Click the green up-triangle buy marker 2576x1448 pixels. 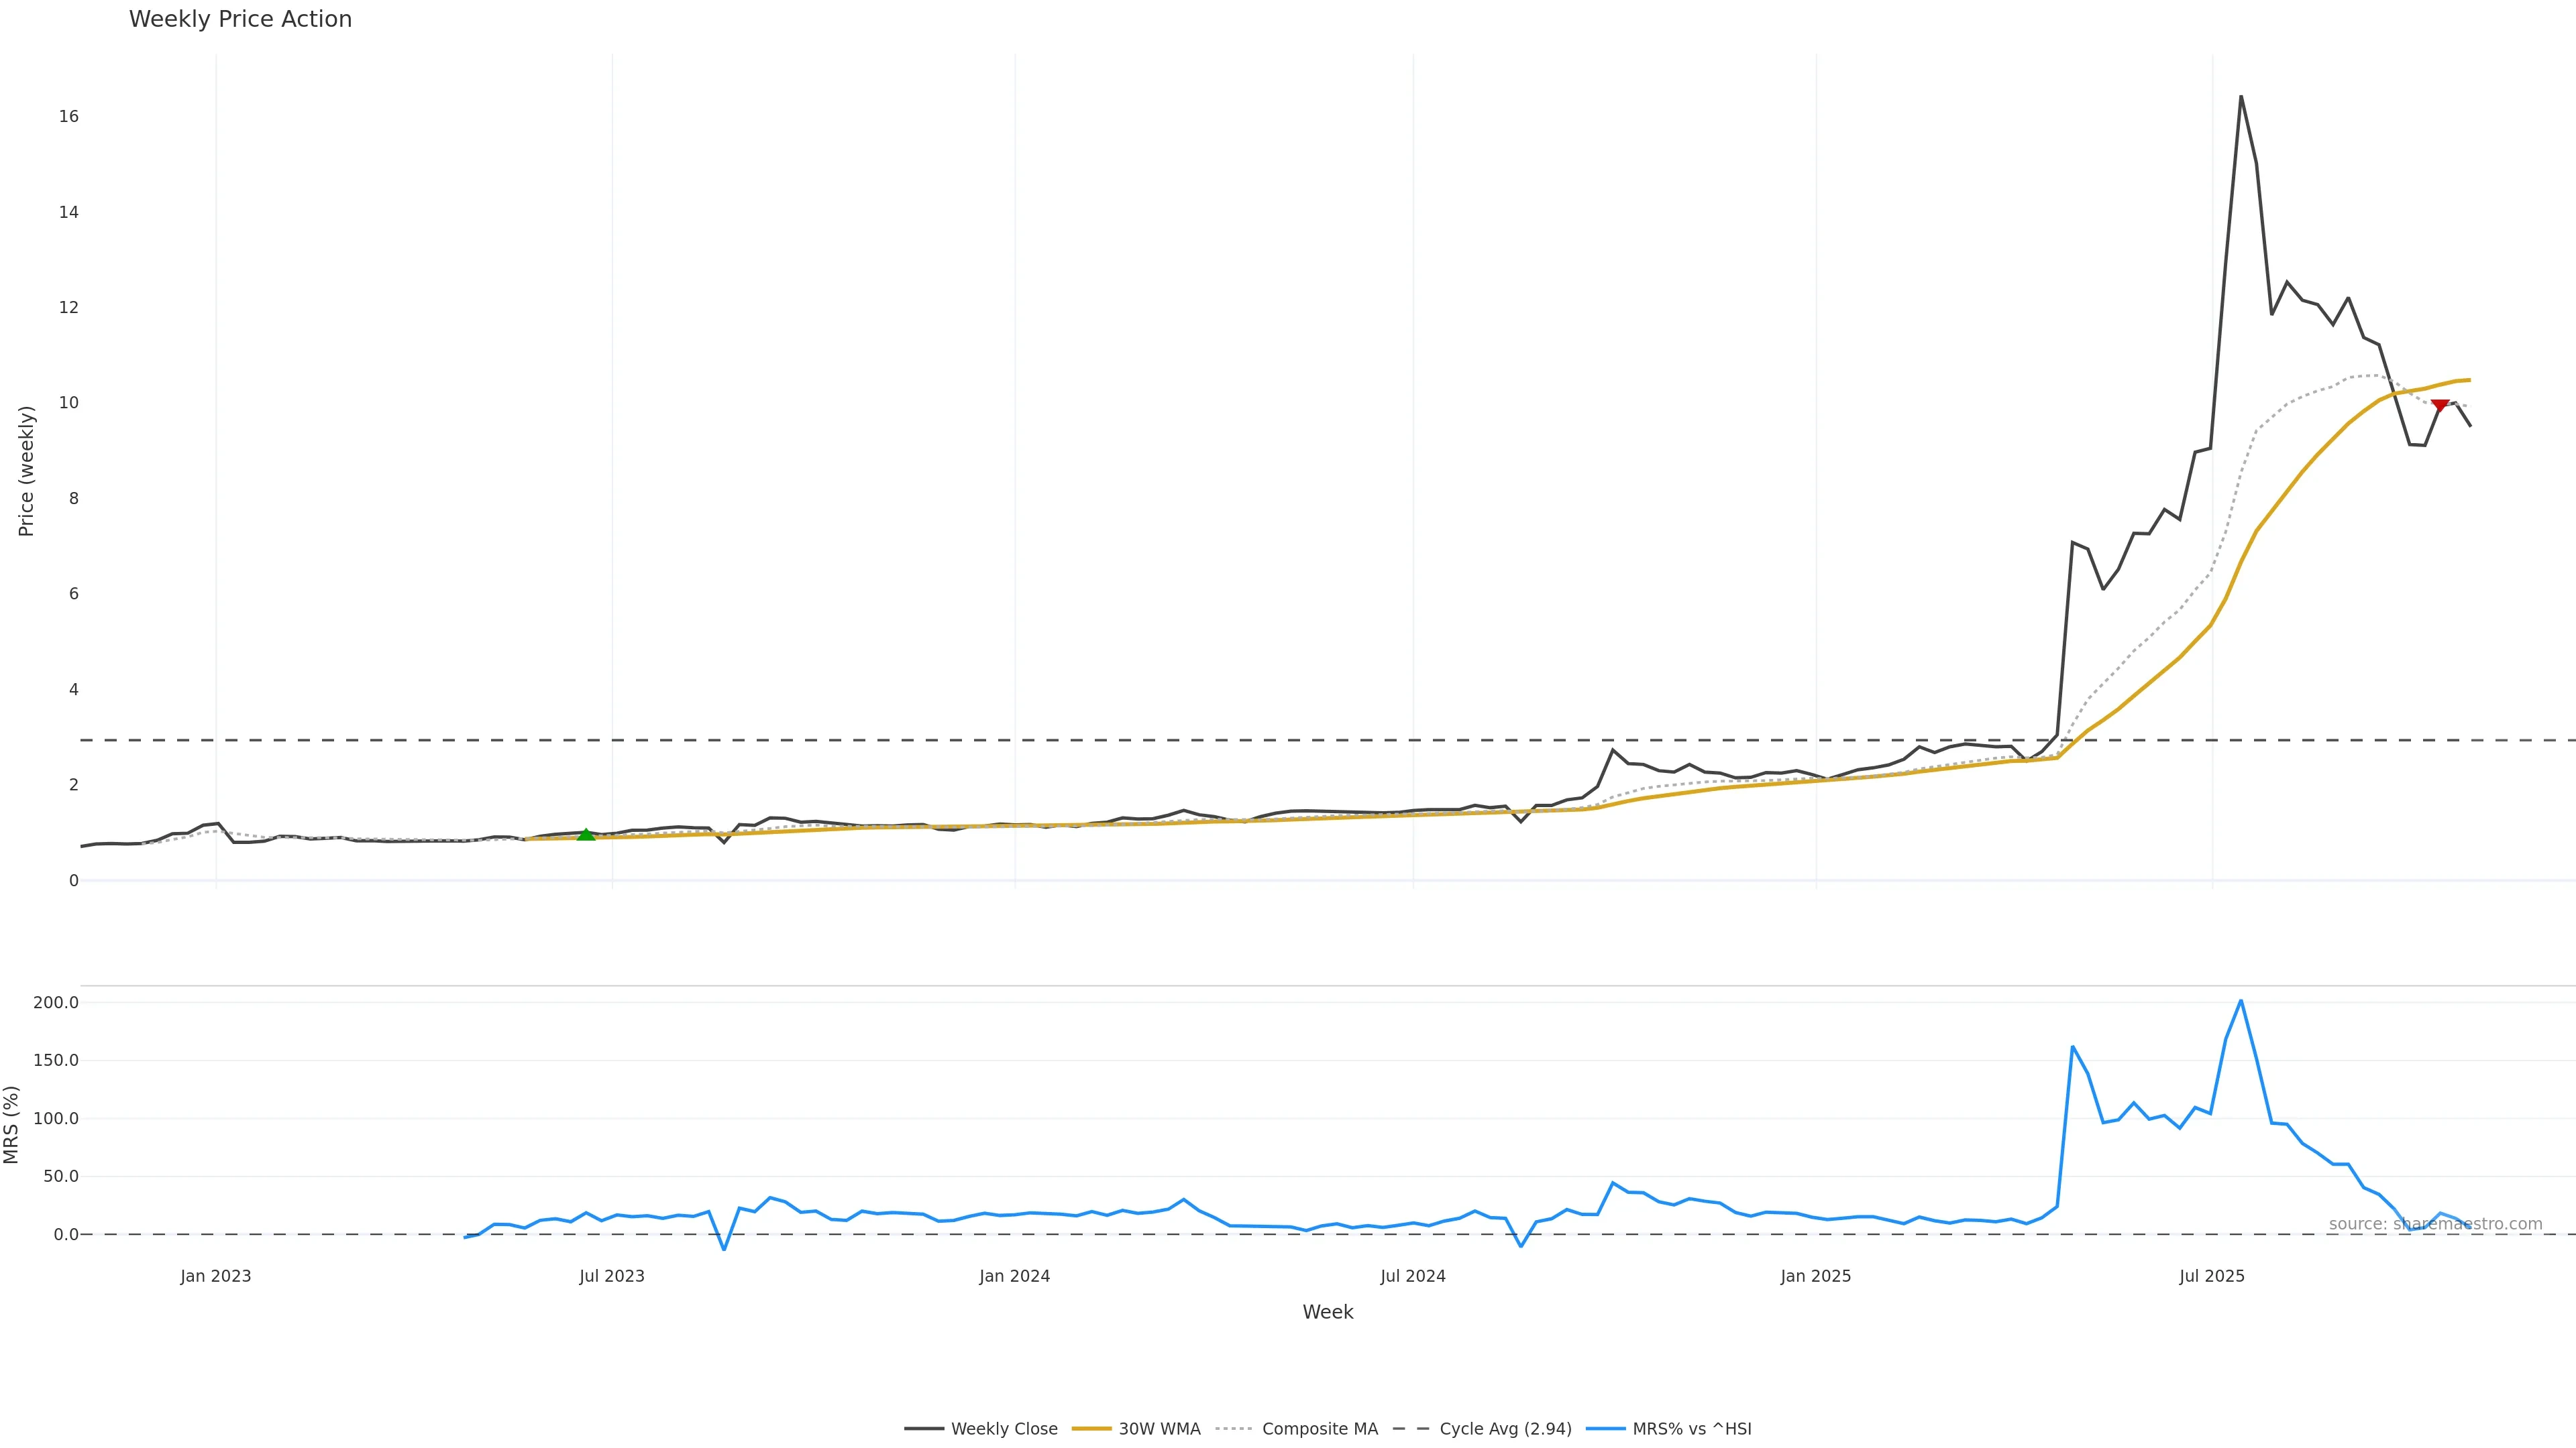[586, 835]
